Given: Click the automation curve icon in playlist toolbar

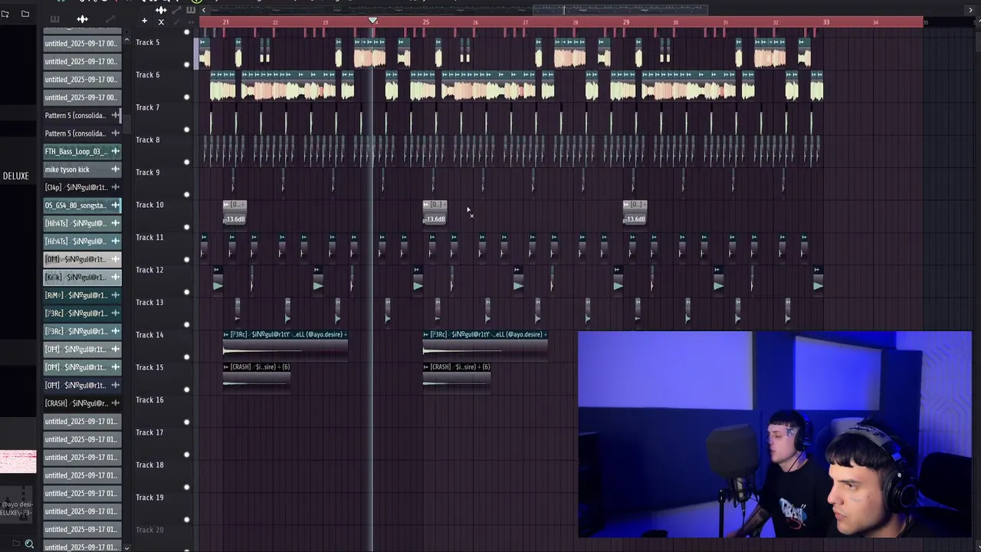Looking at the screenshot, I should click(176, 10).
